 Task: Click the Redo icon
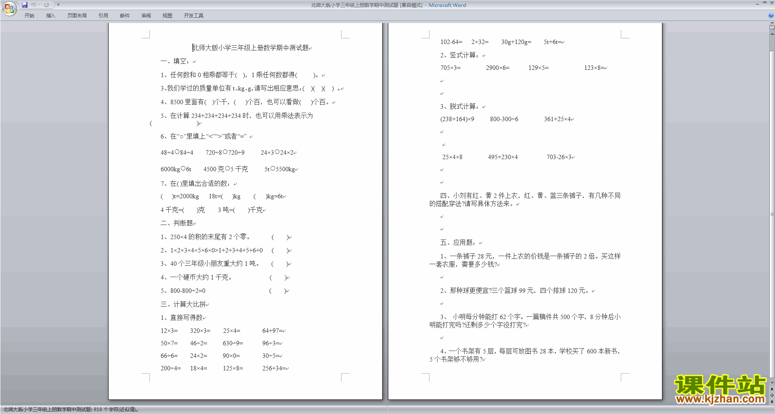(46, 5)
